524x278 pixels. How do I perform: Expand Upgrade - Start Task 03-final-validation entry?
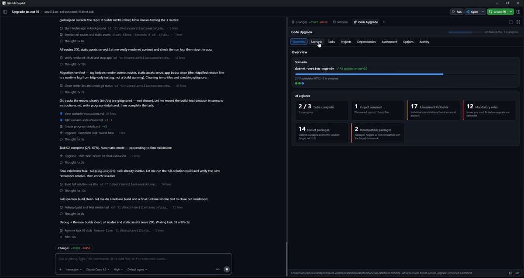coord(100,156)
